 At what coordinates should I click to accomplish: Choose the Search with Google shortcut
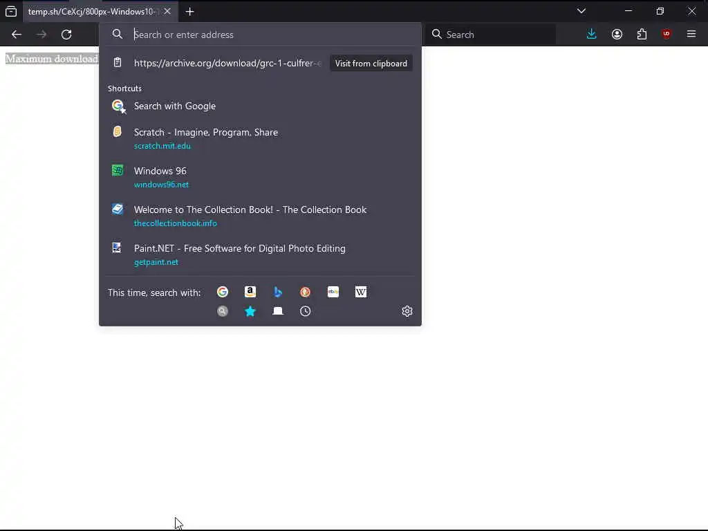[x=260, y=106]
